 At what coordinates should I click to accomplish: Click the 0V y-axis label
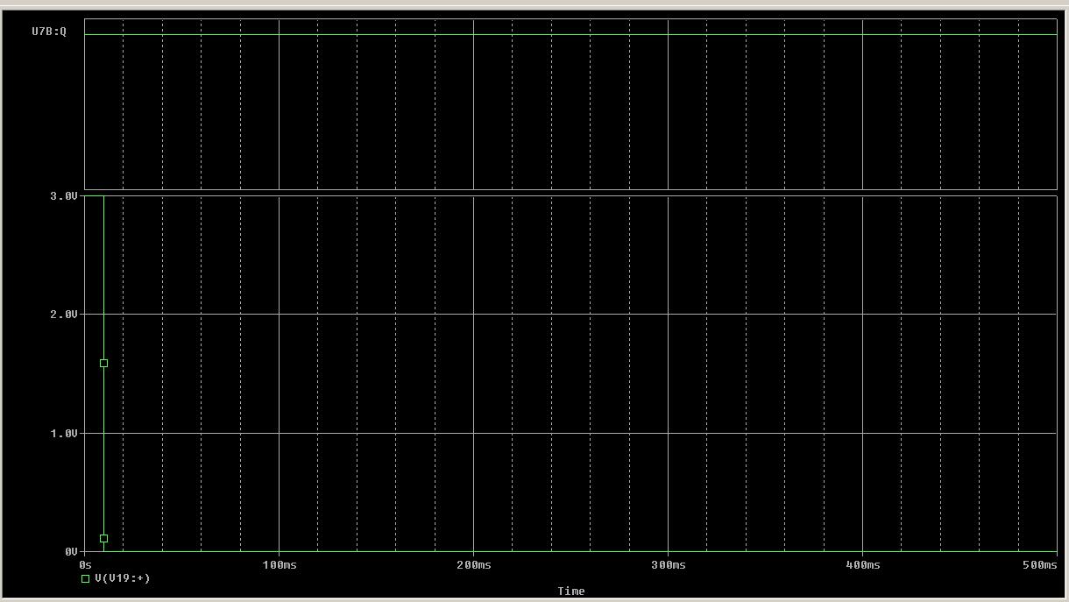pos(71,552)
